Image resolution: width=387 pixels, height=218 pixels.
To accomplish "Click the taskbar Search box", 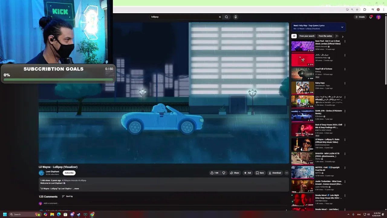I will click(25, 214).
